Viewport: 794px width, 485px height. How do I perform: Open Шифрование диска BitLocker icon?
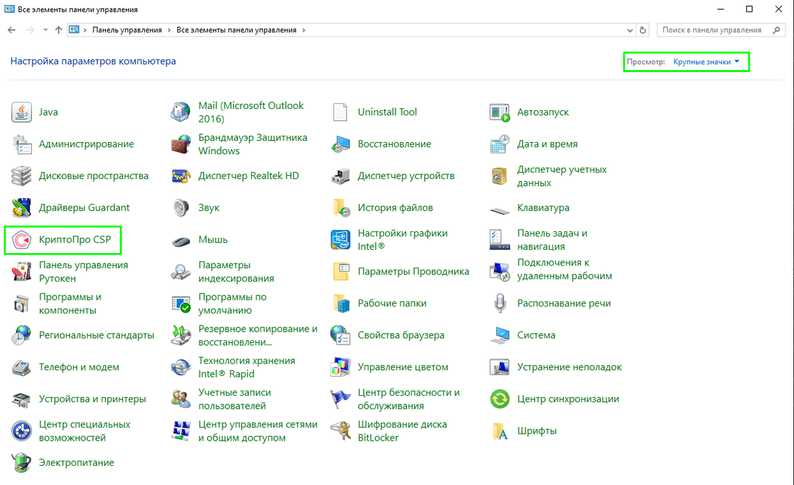(341, 431)
